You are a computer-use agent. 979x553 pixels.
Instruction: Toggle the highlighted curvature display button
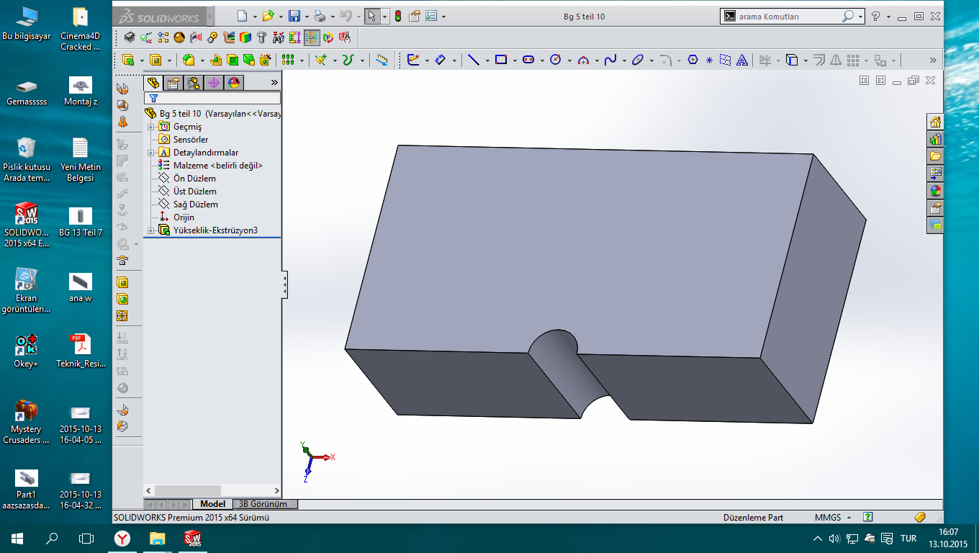pos(312,37)
